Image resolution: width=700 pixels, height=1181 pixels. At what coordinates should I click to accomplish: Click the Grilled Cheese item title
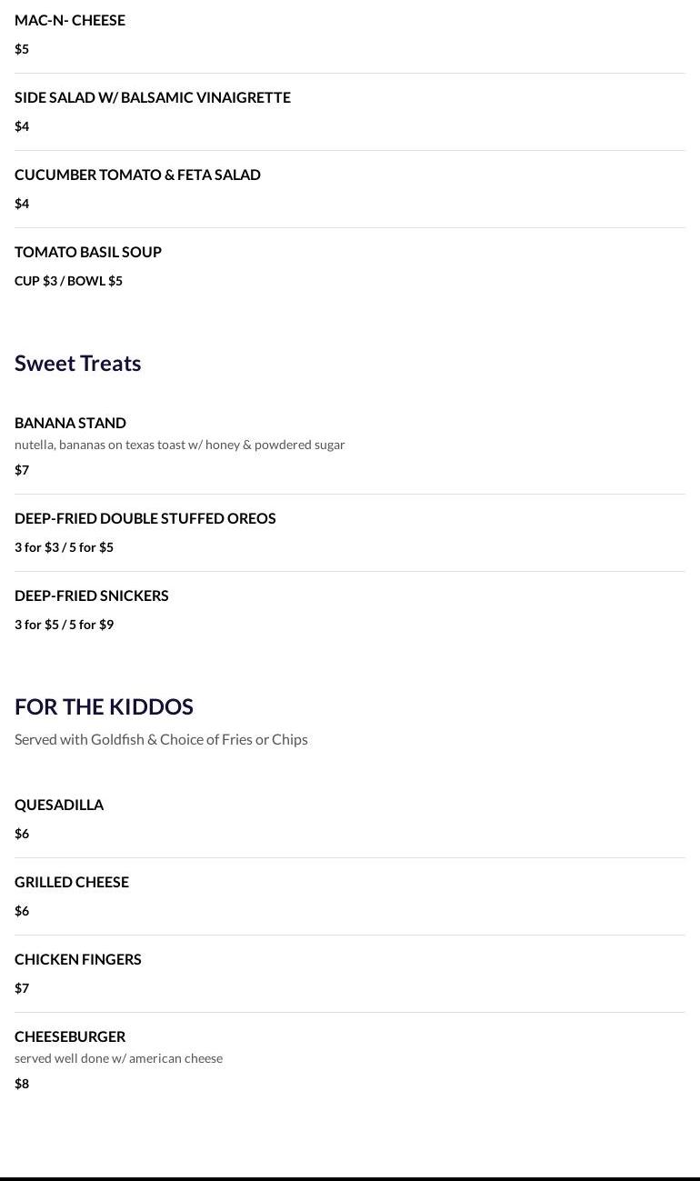click(72, 882)
